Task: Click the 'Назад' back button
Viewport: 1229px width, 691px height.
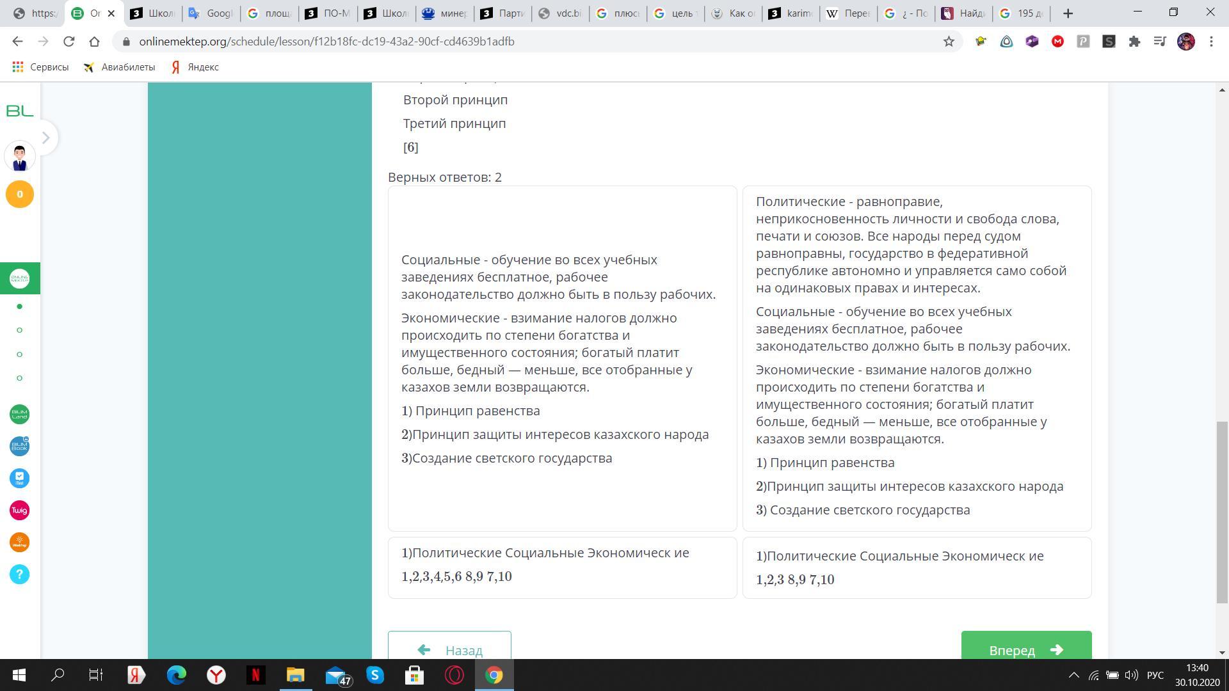Action: pyautogui.click(x=449, y=646)
